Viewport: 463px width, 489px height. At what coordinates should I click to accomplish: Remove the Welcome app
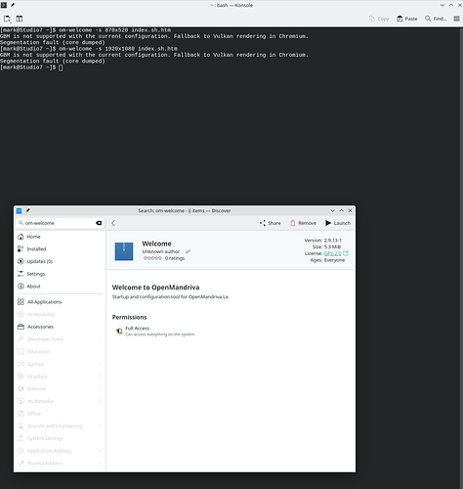[x=303, y=223]
